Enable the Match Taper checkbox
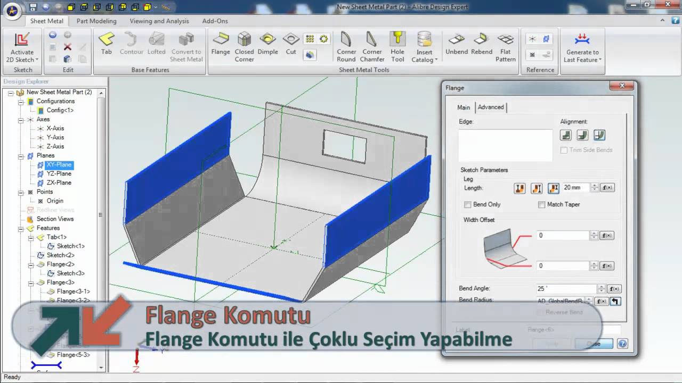Viewport: 682px width, 383px height. (542, 204)
